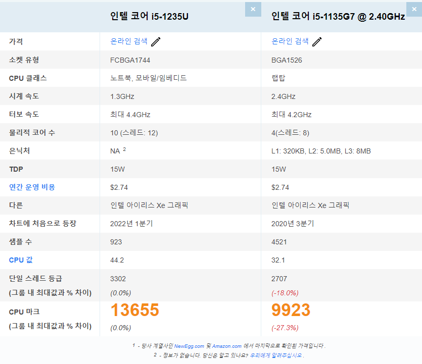Select the 인텔 코어 i5-1235U heading

coord(150,16)
